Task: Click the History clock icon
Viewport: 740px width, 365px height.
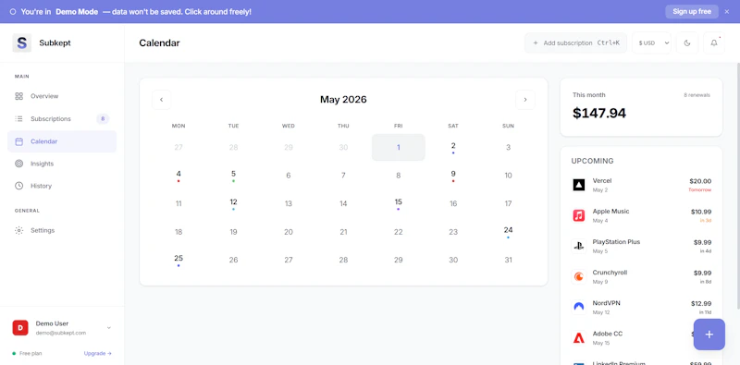Action: tap(18, 186)
